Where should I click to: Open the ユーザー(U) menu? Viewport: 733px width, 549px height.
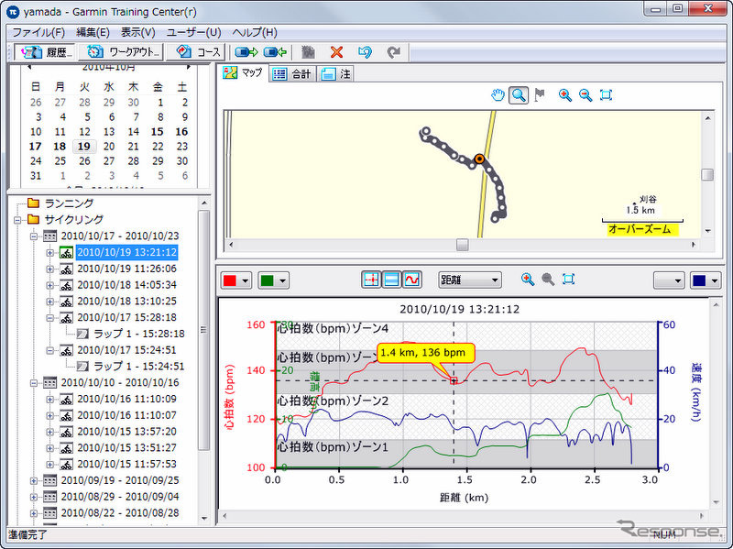pyautogui.click(x=193, y=32)
